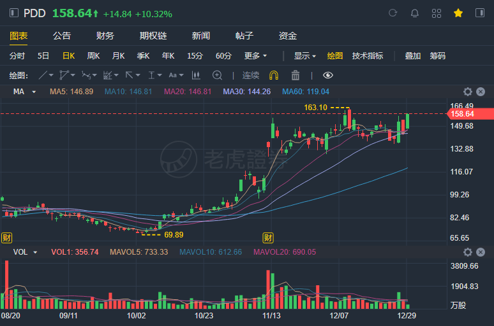Viewport: 494px width, 326px height.
Task: Select the 季K quarterly candlestick timeframe
Action: (x=143, y=56)
